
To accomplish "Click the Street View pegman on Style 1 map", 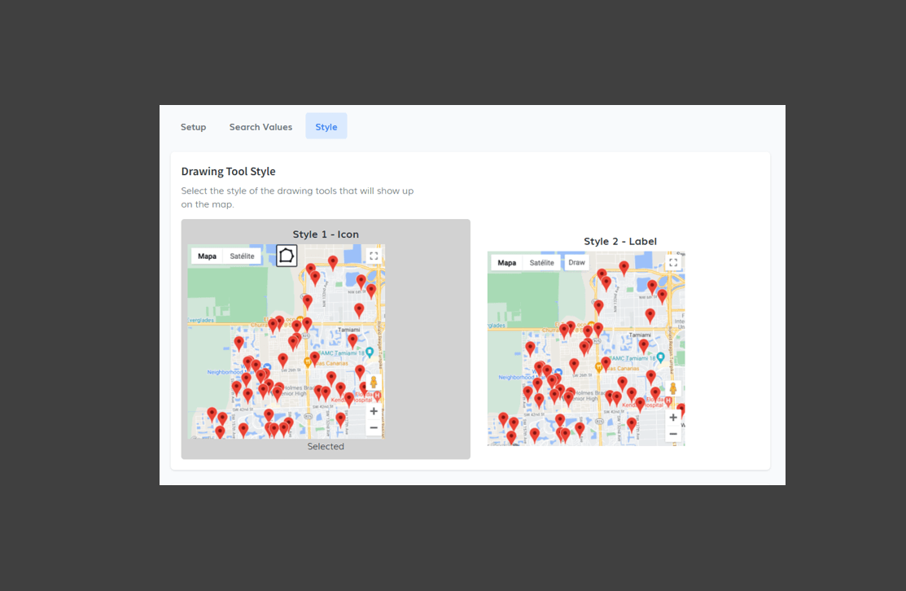I will (x=374, y=383).
